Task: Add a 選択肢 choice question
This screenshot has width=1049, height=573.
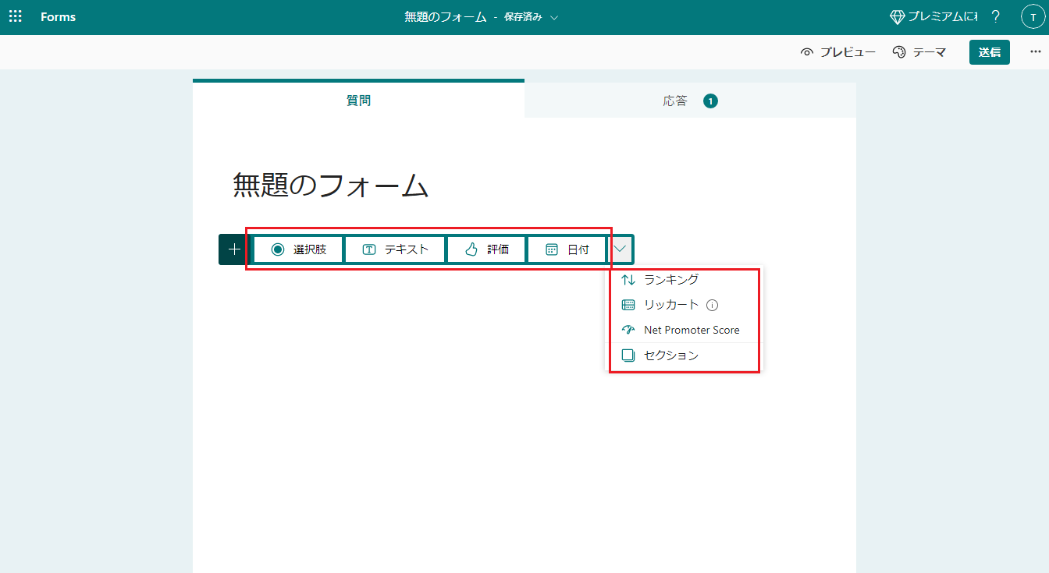Action: pos(298,249)
